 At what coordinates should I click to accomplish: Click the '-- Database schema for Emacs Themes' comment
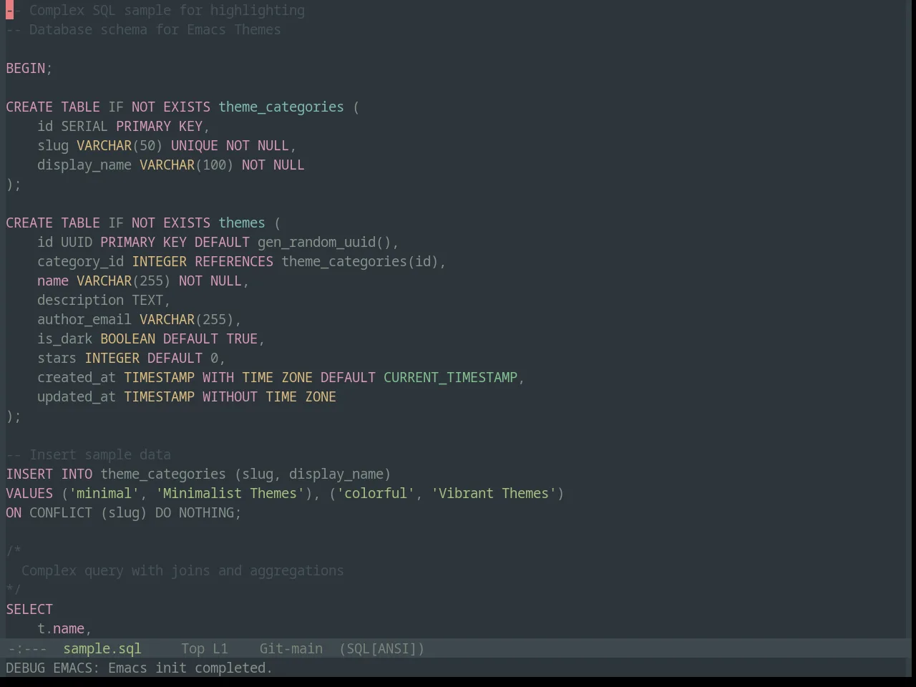(143, 29)
